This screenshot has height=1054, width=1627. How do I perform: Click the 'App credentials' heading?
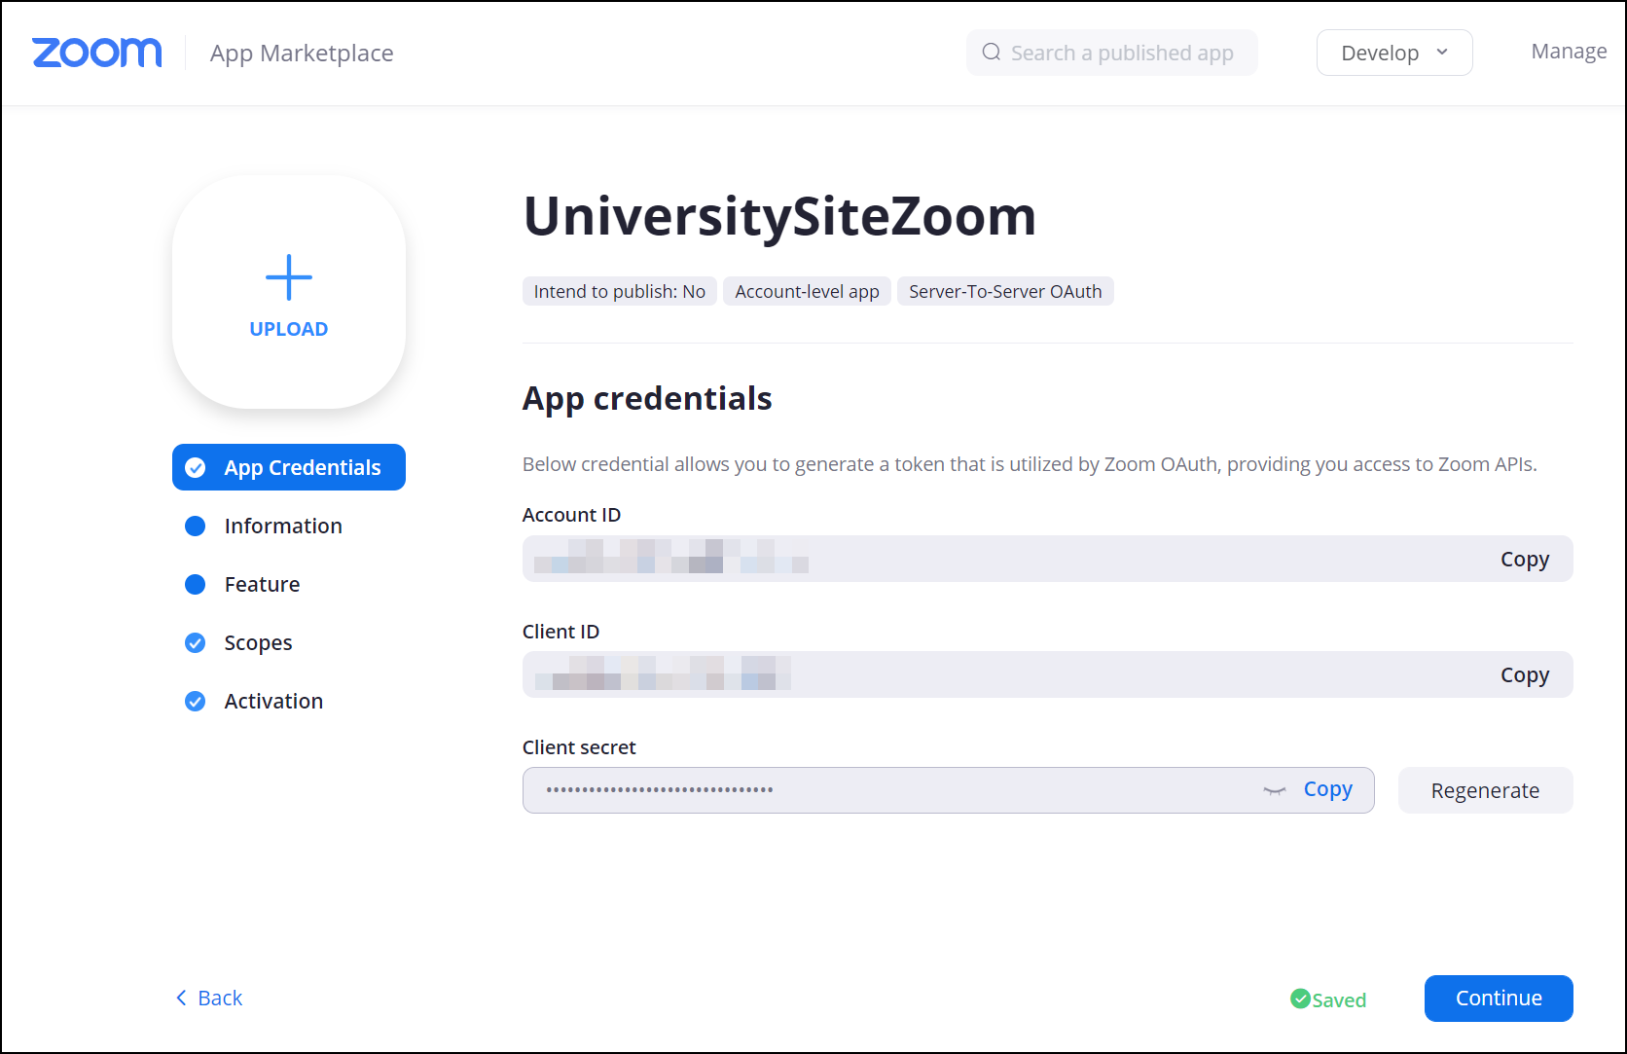pyautogui.click(x=647, y=399)
